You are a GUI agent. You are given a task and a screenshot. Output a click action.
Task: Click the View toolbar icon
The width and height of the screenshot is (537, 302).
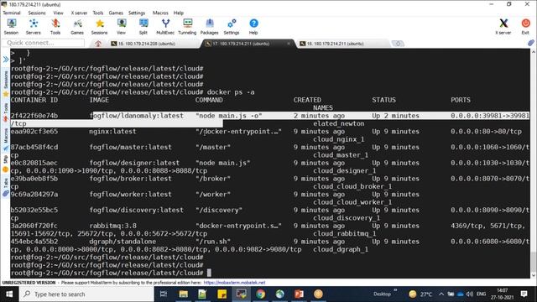coord(121,27)
